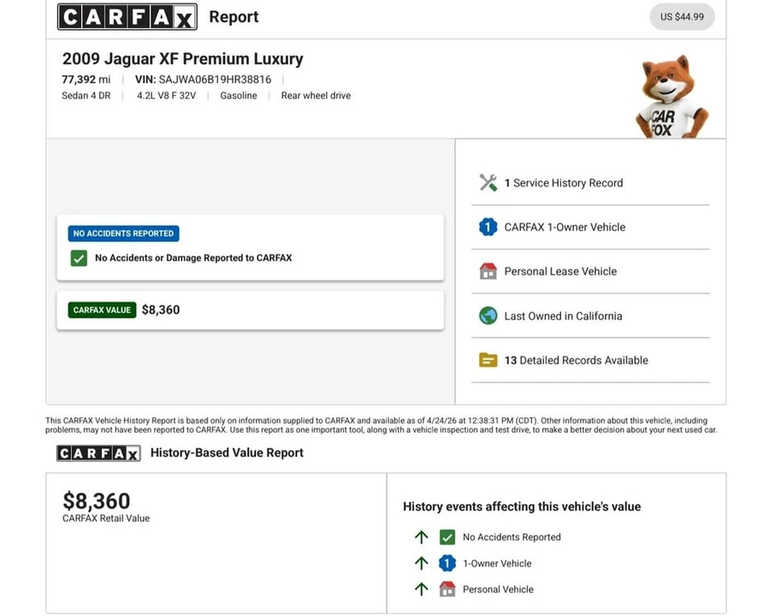
Task: Click the 77,392 mi mileage
Action: tap(86, 80)
